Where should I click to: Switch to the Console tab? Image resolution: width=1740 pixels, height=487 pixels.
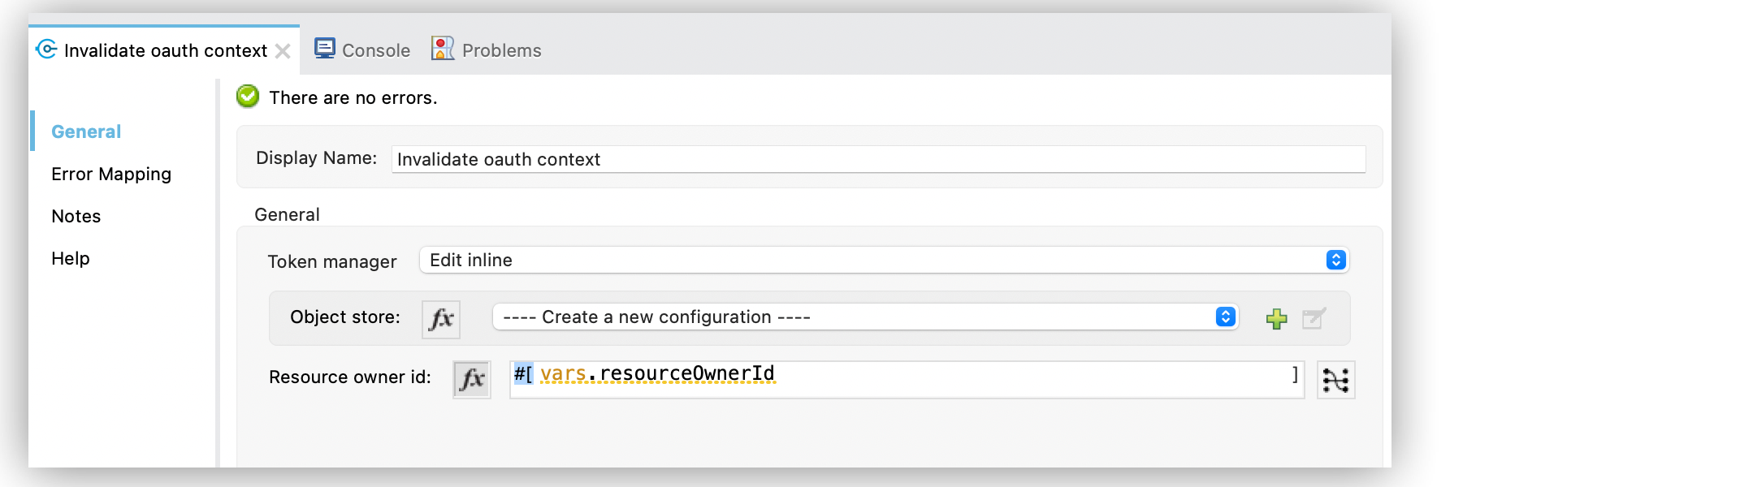click(374, 50)
